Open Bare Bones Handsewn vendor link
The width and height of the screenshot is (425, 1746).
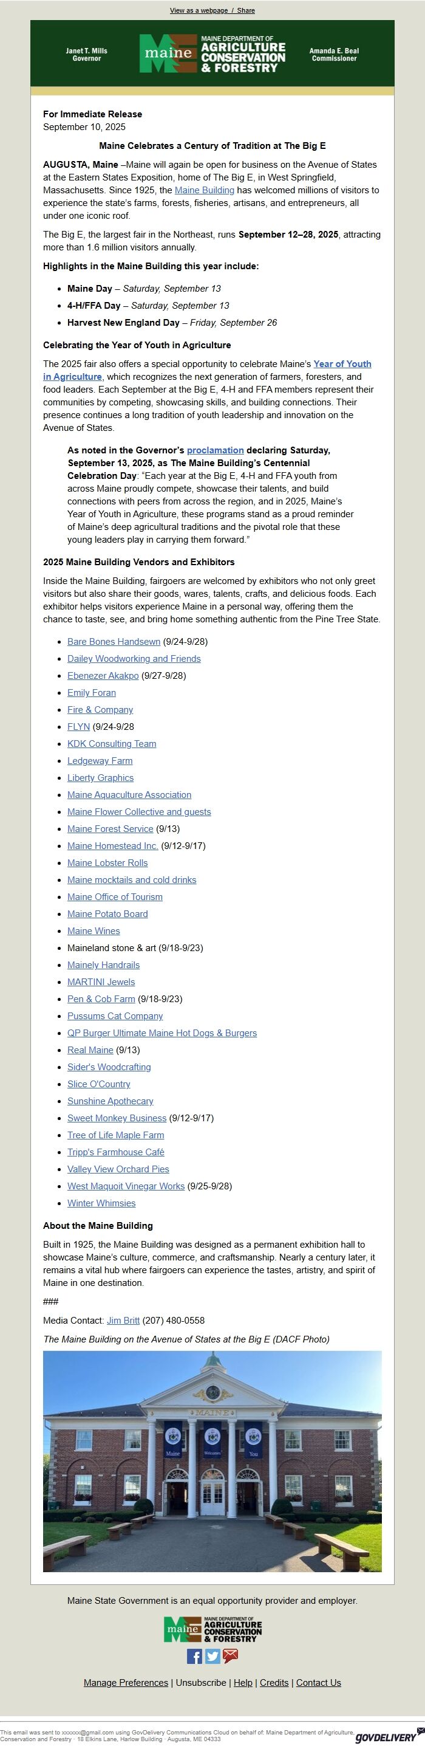pos(114,641)
